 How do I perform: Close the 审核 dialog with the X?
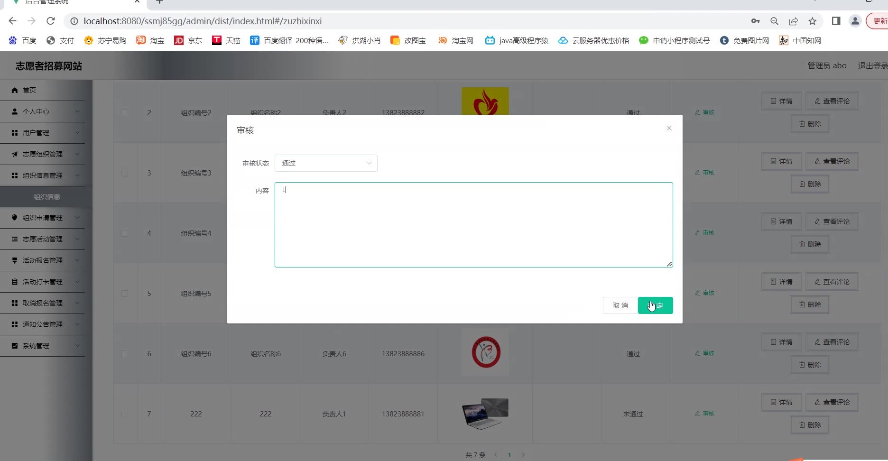669,128
